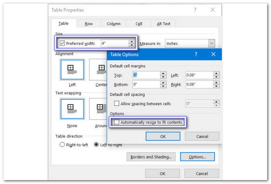The height and width of the screenshot is (184, 271).
Task: Select the None text wrapping icon
Action: tap(72, 109)
